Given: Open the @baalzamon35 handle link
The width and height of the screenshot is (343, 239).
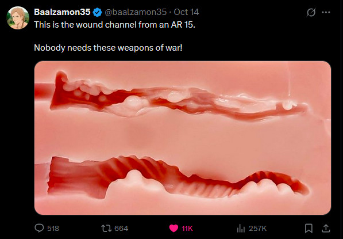Looking at the screenshot, I should point(136,12).
